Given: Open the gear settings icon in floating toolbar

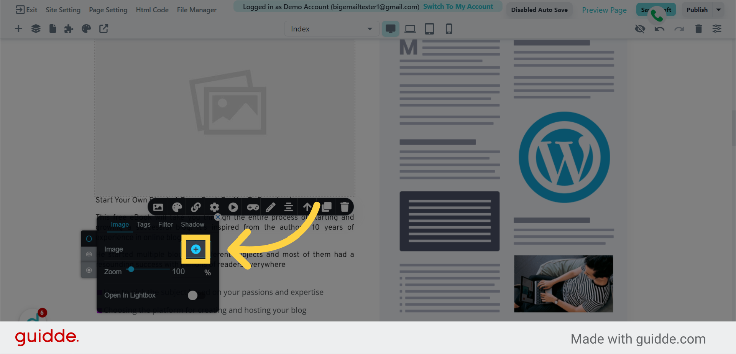Looking at the screenshot, I should pyautogui.click(x=214, y=207).
